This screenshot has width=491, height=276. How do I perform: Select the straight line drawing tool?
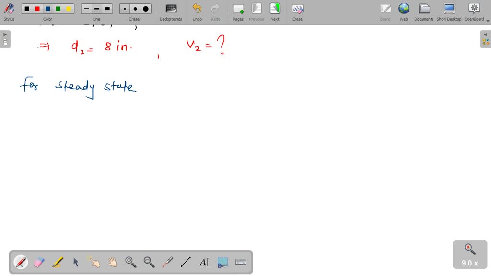coord(186,262)
